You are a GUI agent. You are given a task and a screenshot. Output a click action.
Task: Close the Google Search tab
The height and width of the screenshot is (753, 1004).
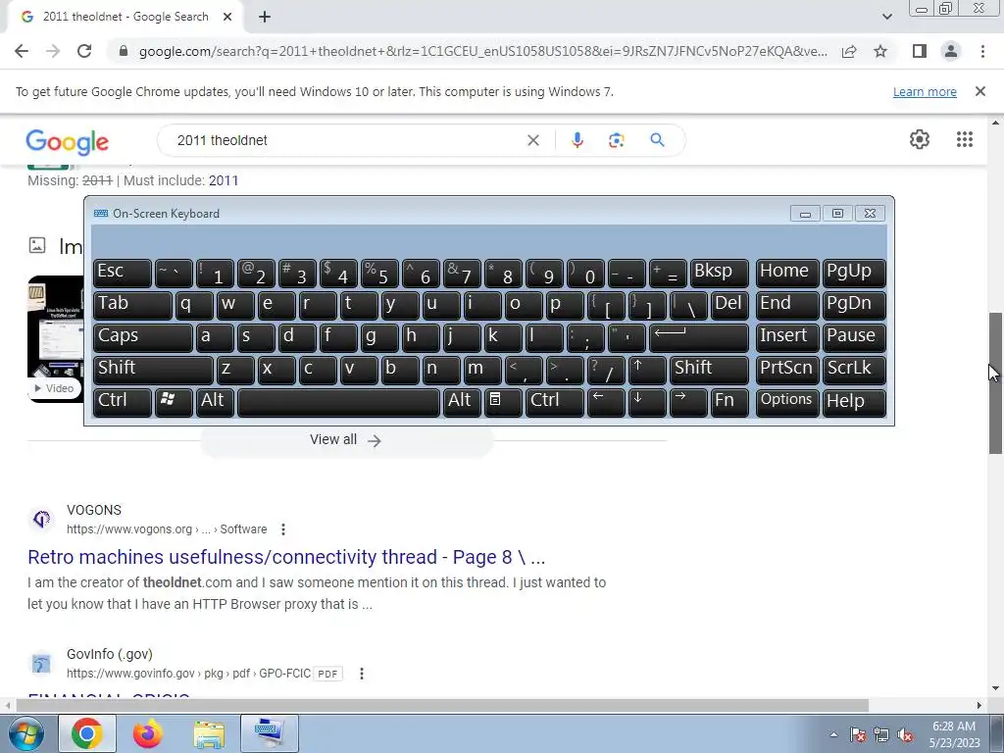(x=227, y=17)
